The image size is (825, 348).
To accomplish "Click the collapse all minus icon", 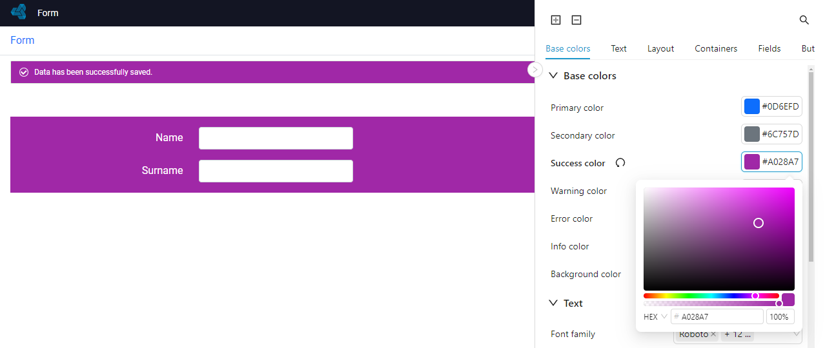I will click(576, 20).
